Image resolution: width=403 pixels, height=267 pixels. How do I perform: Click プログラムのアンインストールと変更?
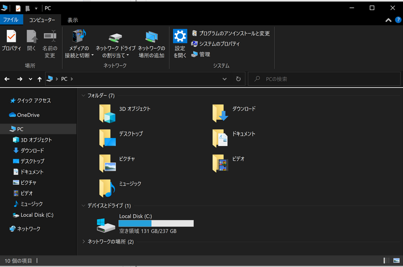(x=231, y=34)
